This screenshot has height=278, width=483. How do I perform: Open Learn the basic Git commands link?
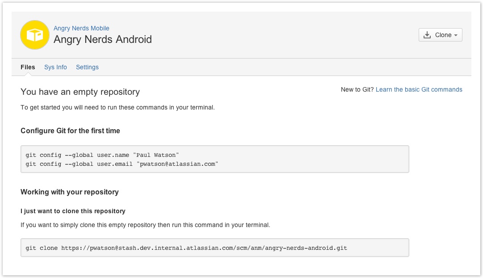click(x=419, y=89)
